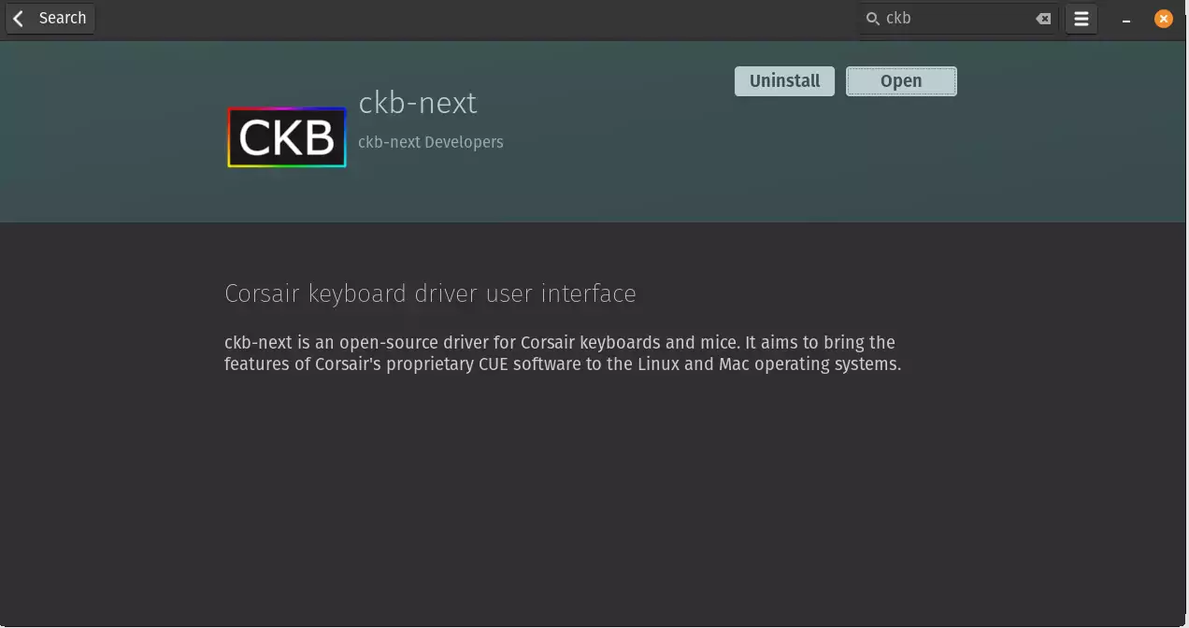
Task: Open the ckb-next application
Action: [x=901, y=81]
